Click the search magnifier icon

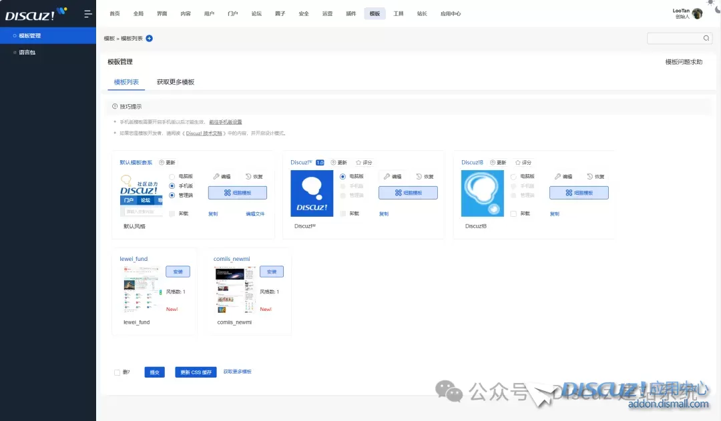click(706, 38)
